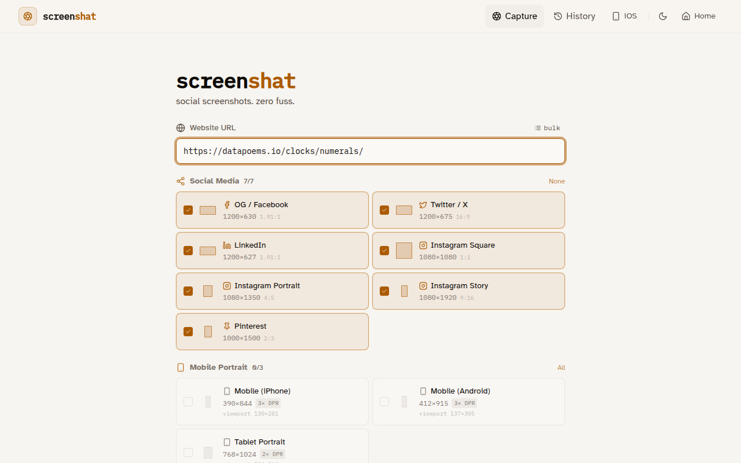Viewport: 741px width, 463px height.
Task: Click phone icon on Mobile (iPhone) card
Action: 227,391
